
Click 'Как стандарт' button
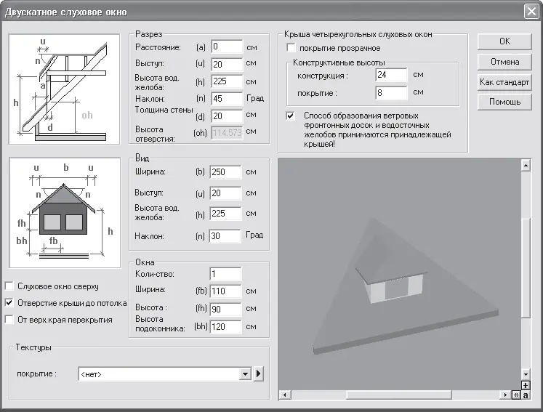[504, 82]
